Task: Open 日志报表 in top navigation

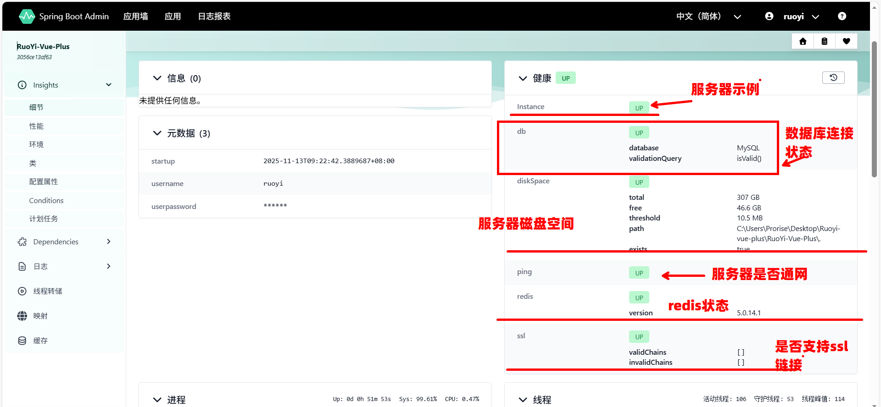Action: [214, 16]
